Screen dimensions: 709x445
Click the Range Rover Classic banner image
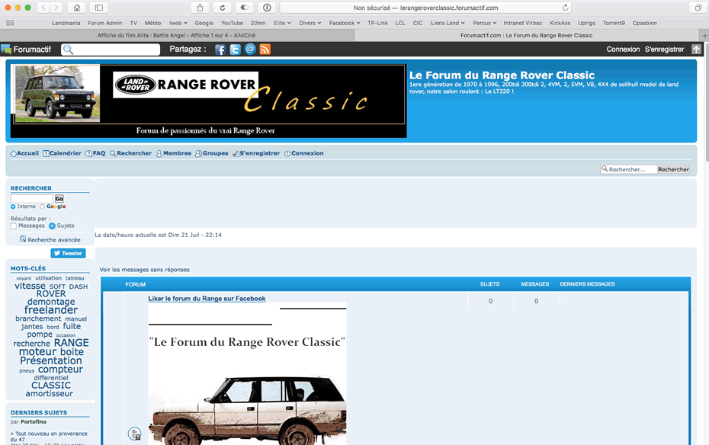(x=208, y=101)
